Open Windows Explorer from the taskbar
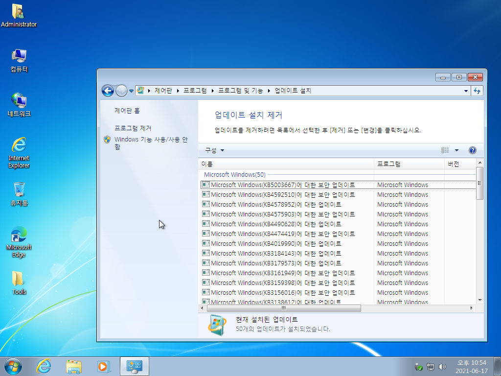 (x=74, y=366)
